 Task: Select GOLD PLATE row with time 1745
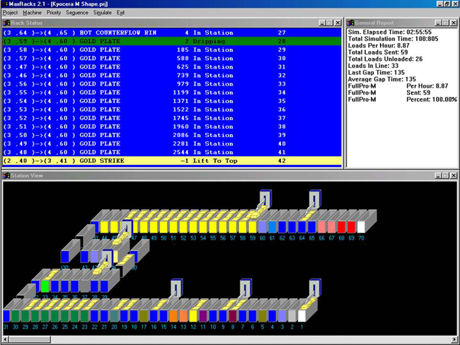[x=172, y=118]
